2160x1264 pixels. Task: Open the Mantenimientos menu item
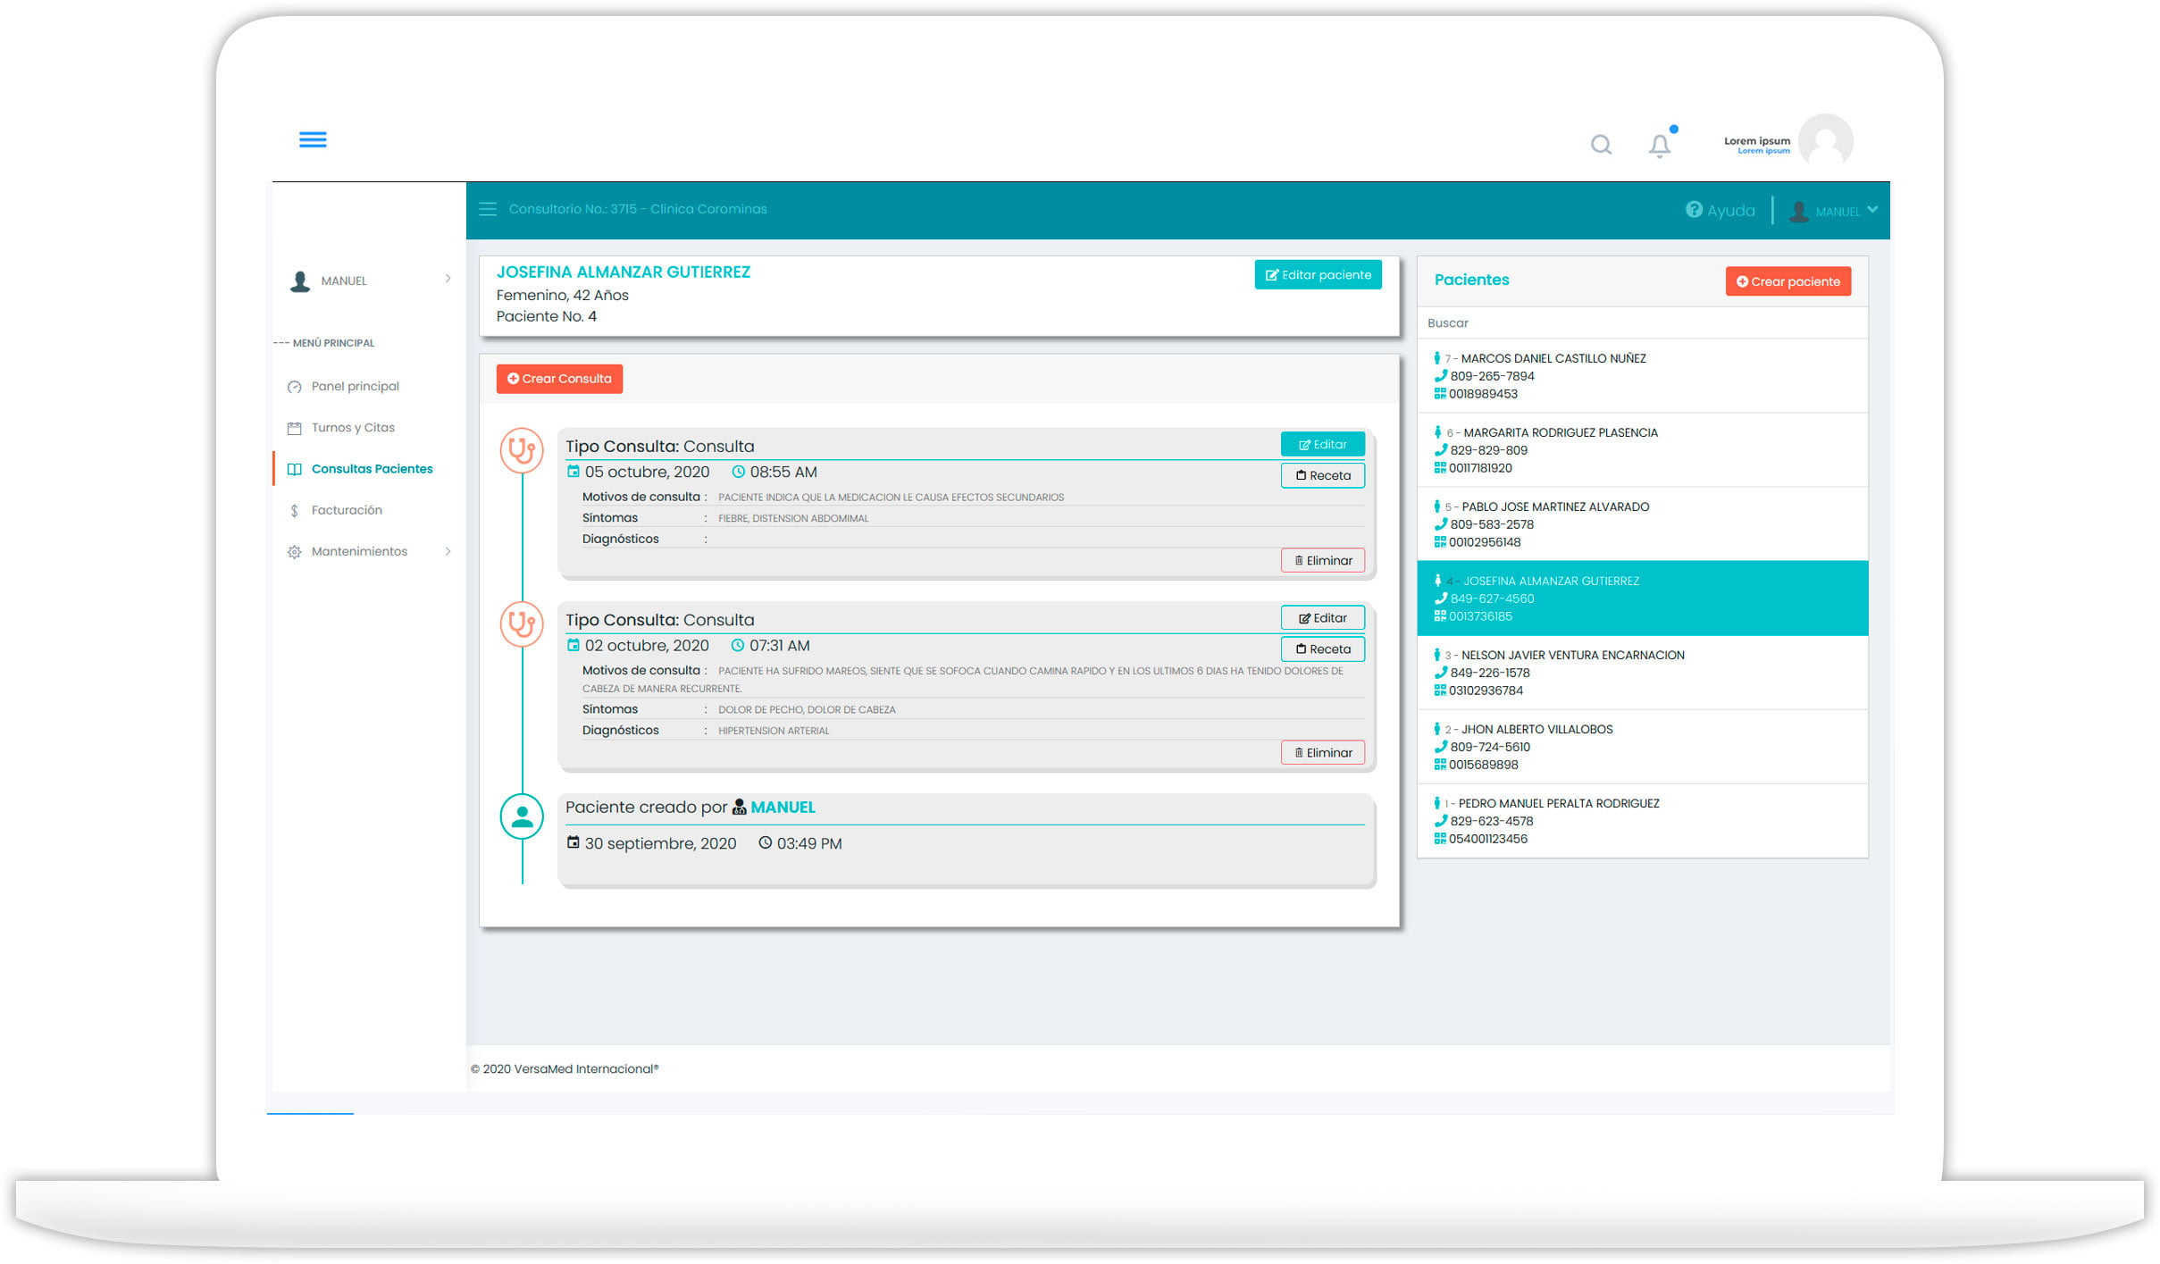[x=359, y=551]
